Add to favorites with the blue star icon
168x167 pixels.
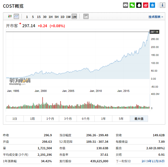(152, 5)
